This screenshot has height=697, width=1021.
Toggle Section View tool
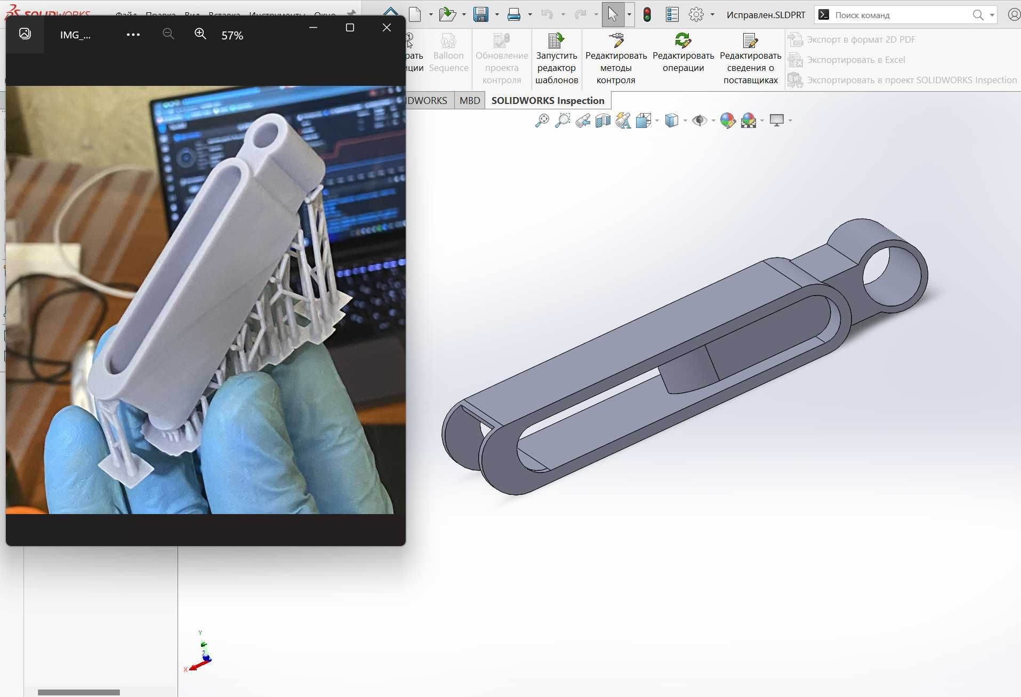click(603, 121)
